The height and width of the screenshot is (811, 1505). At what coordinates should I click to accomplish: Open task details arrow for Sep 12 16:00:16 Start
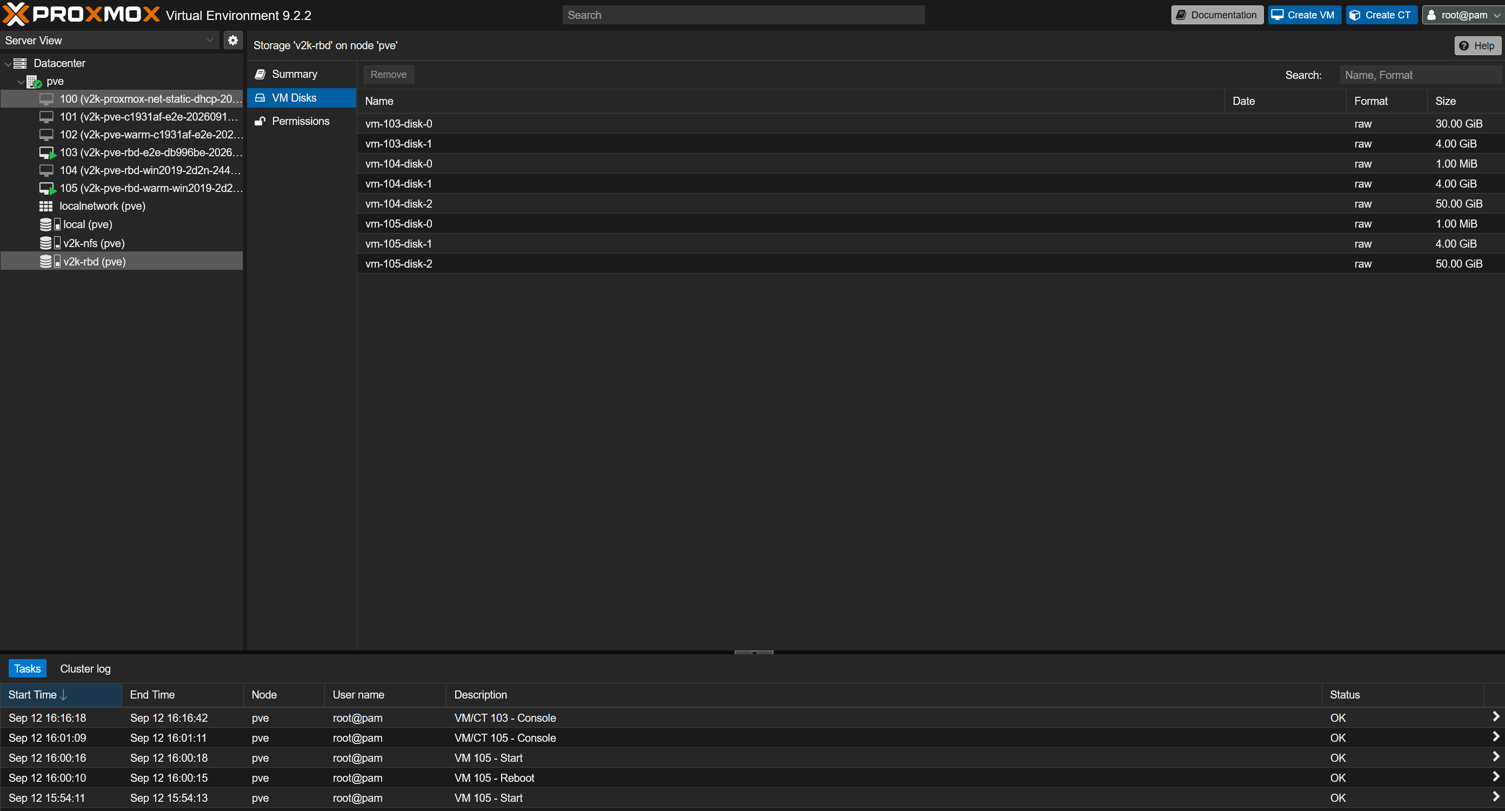pos(1496,756)
